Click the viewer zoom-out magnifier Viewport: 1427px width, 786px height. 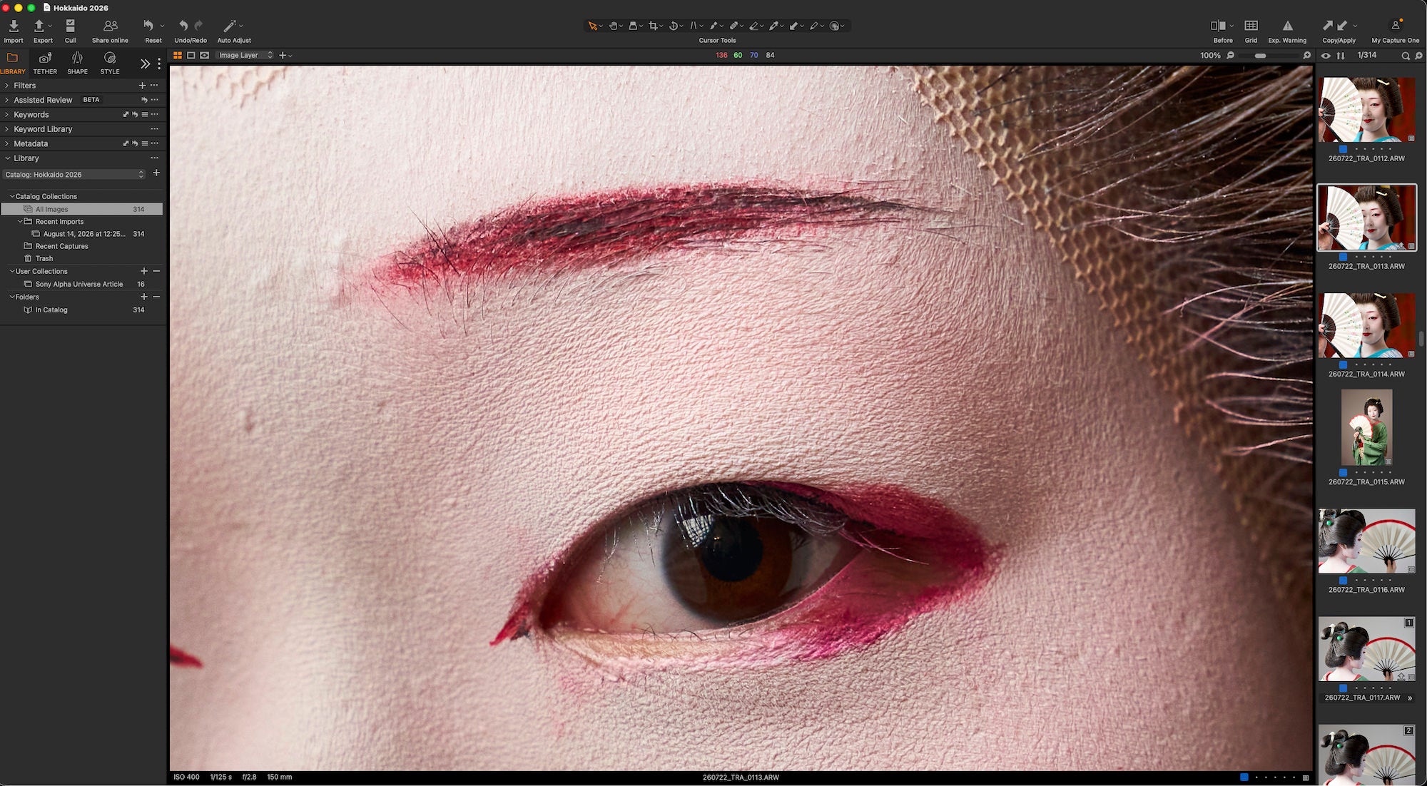[1231, 55]
